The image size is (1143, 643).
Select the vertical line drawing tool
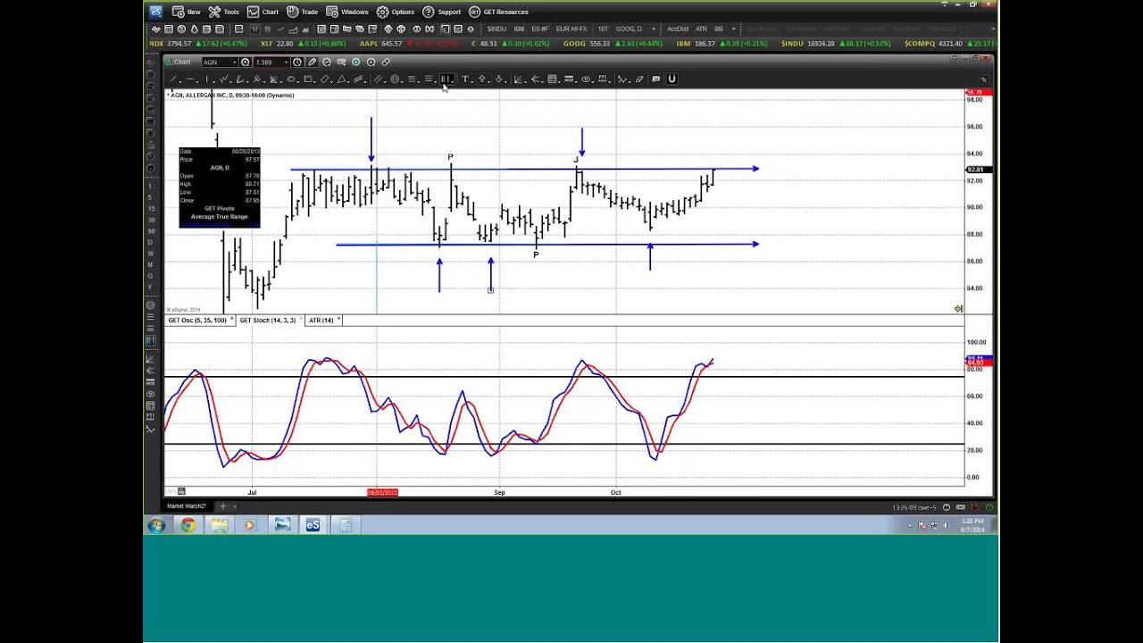tap(207, 79)
